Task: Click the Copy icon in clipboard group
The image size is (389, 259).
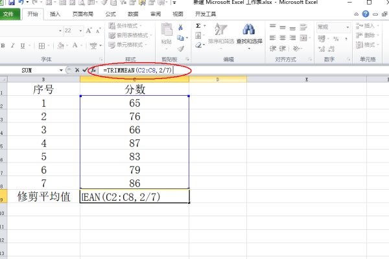Action: 180,38
